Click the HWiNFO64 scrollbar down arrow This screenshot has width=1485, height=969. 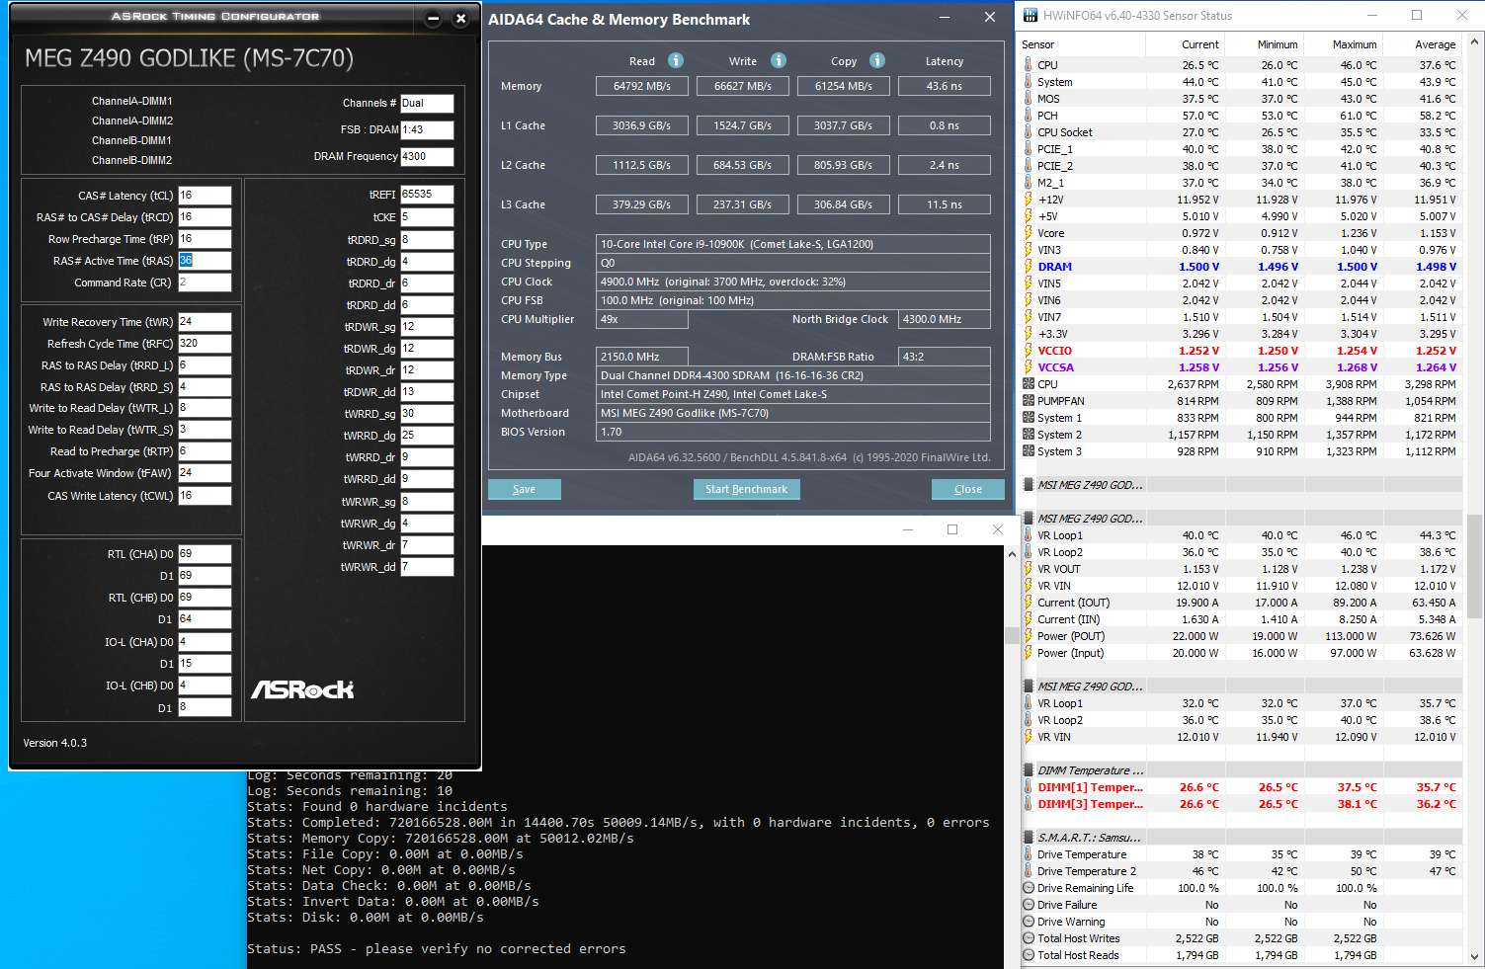(x=1476, y=957)
